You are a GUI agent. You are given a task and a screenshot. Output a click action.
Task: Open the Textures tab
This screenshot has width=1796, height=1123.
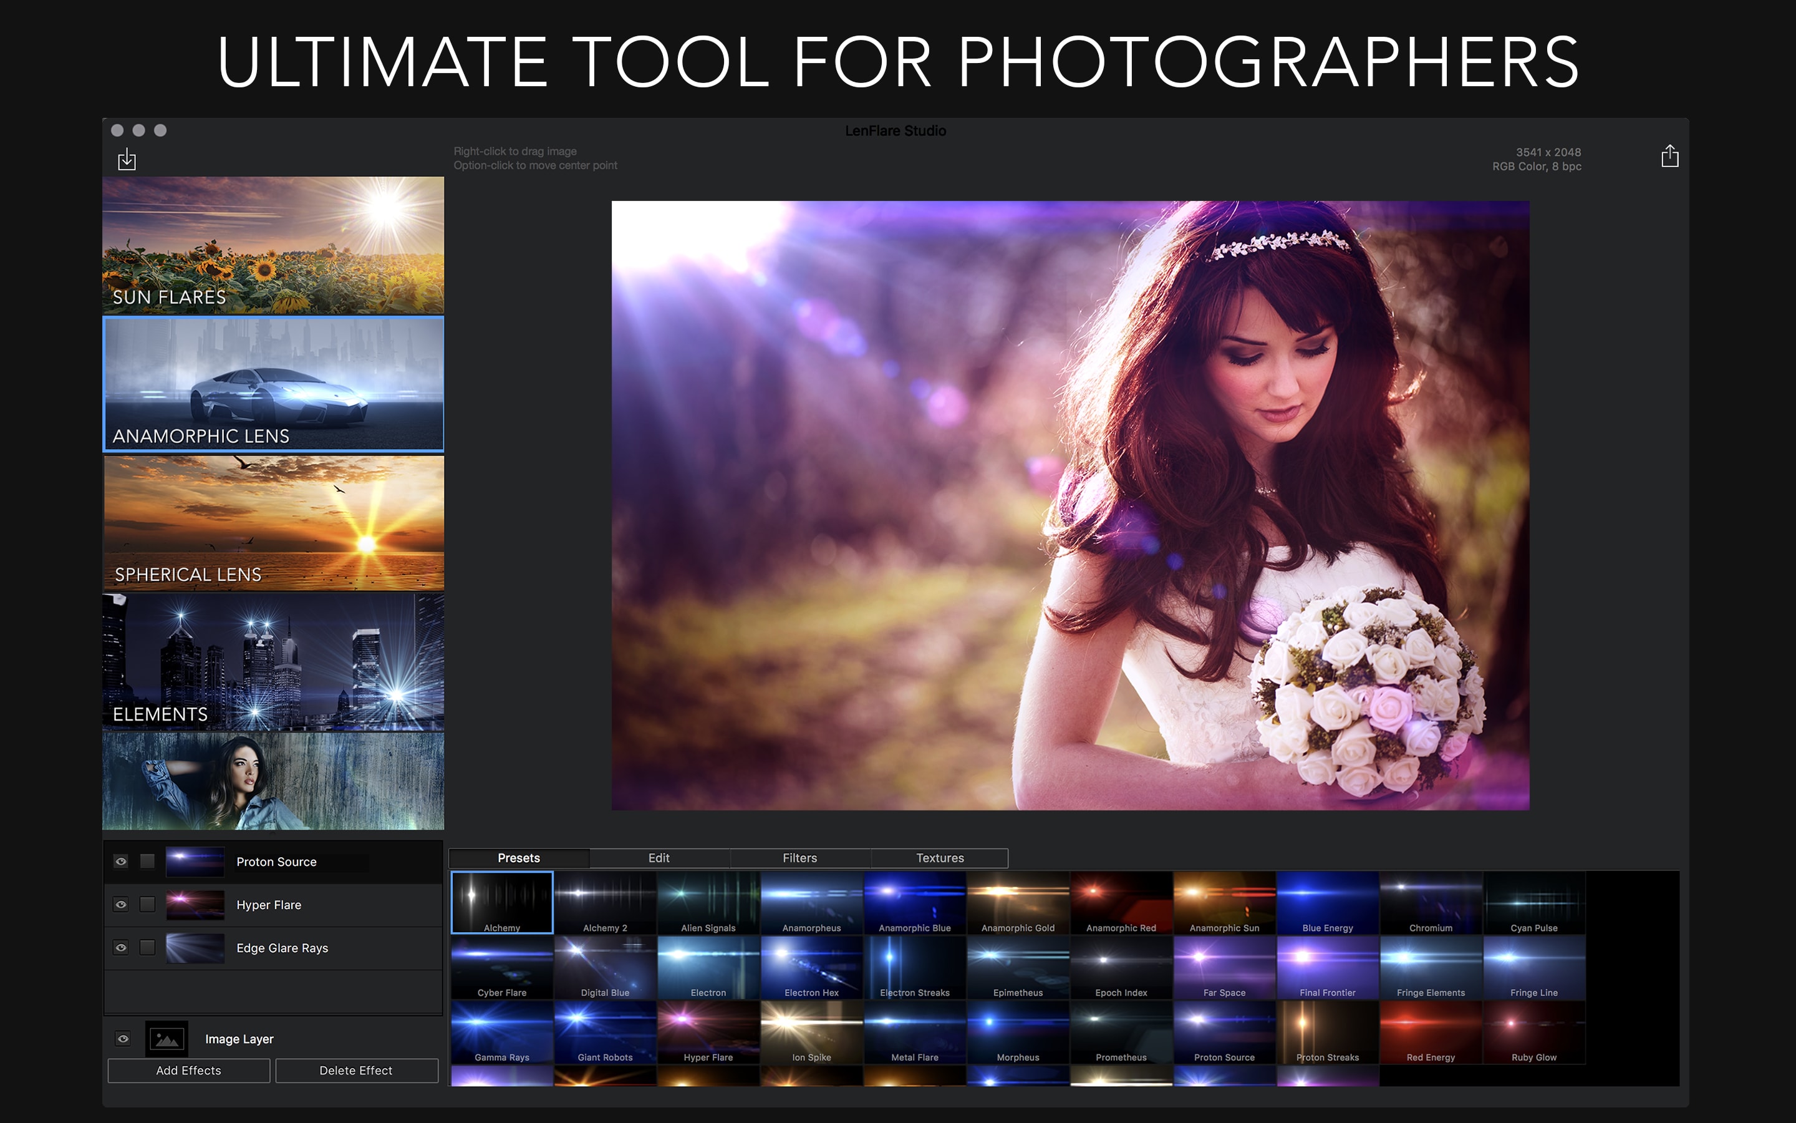click(x=940, y=858)
